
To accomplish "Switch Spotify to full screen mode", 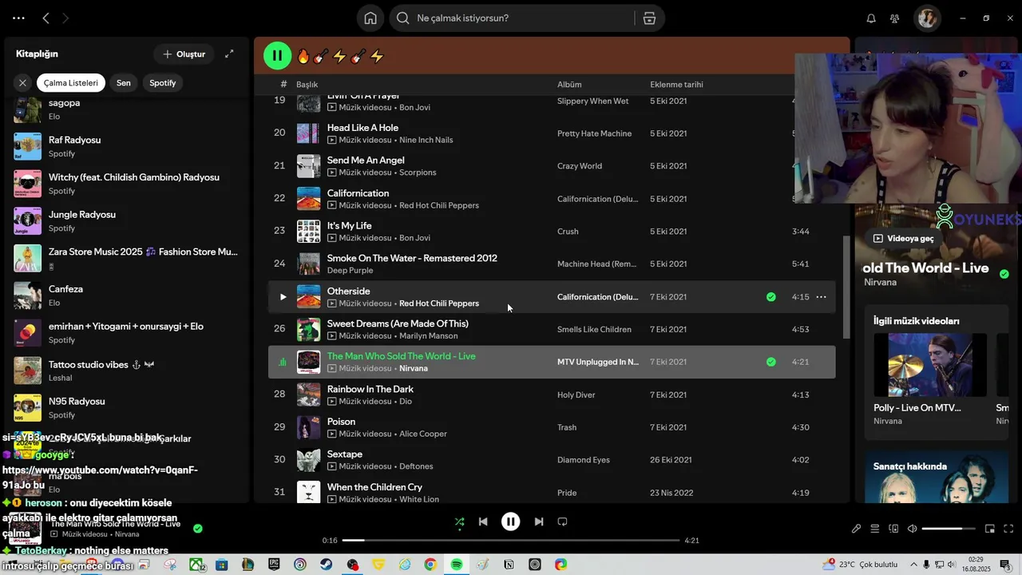I will click(1008, 529).
